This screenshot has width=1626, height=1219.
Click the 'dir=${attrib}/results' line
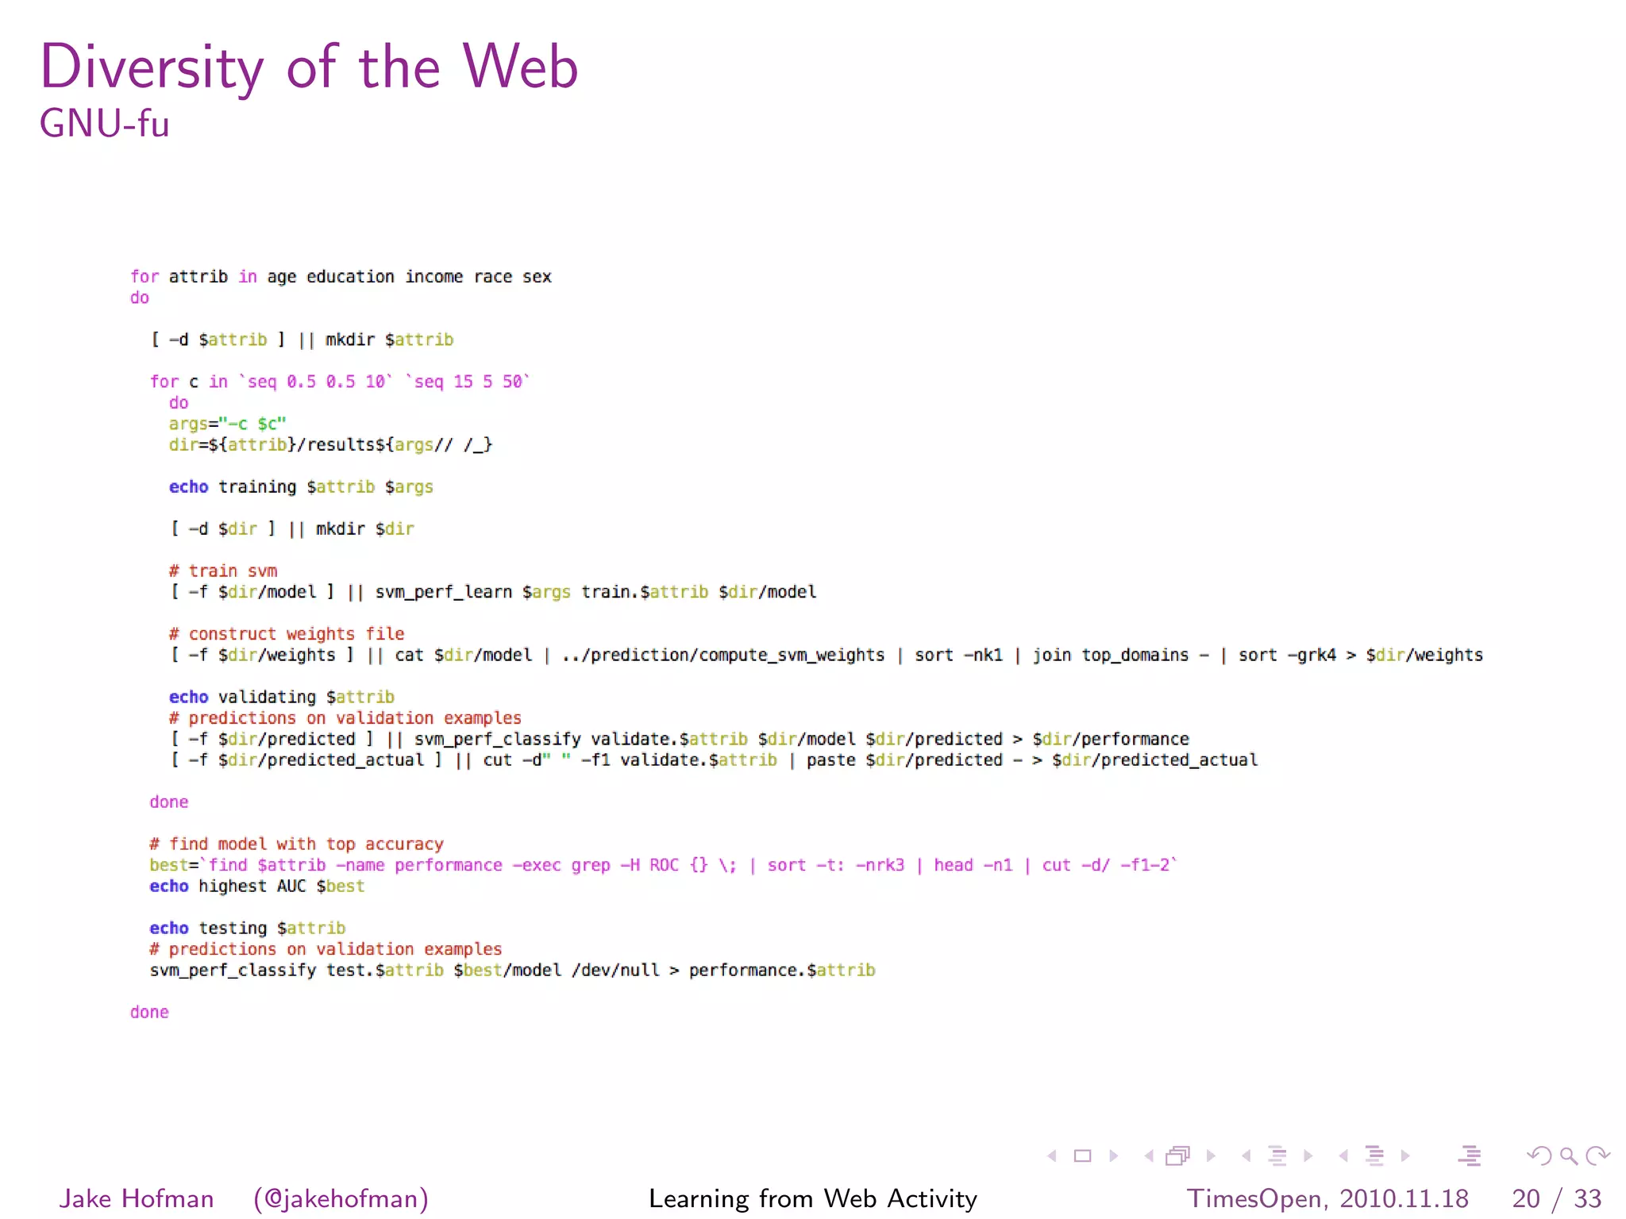330,444
